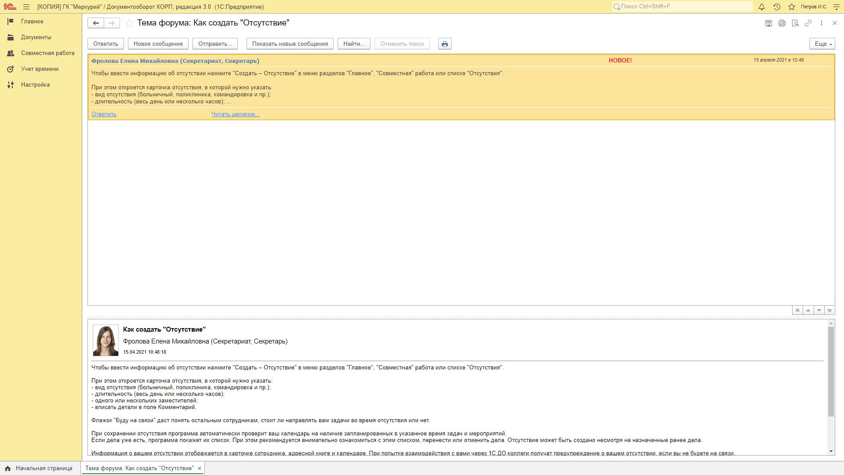Image resolution: width=844 pixels, height=475 pixels.
Task: Open the Петров И.С. user menu
Action: click(814, 7)
